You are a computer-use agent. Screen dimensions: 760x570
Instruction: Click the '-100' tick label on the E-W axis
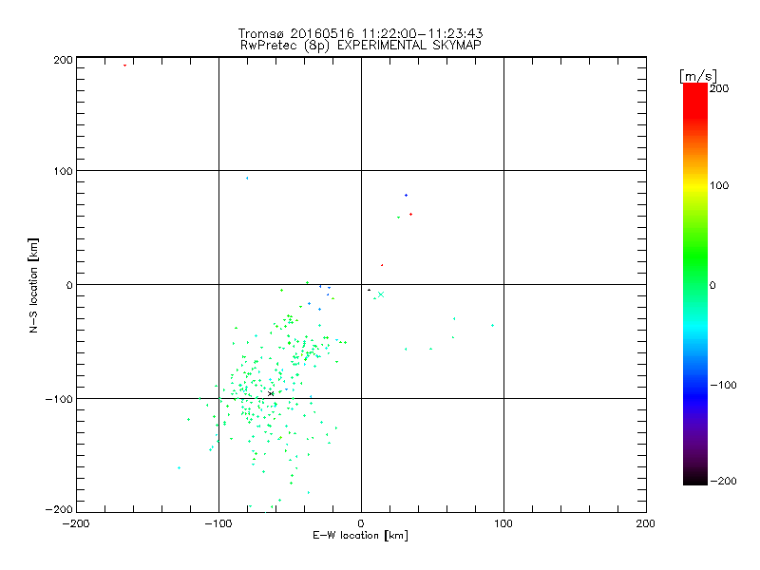(218, 523)
